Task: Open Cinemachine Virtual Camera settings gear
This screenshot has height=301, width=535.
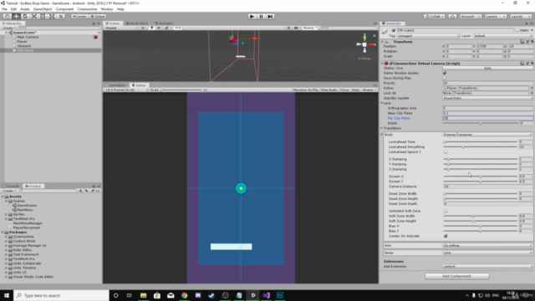Action: pyautogui.click(x=532, y=64)
